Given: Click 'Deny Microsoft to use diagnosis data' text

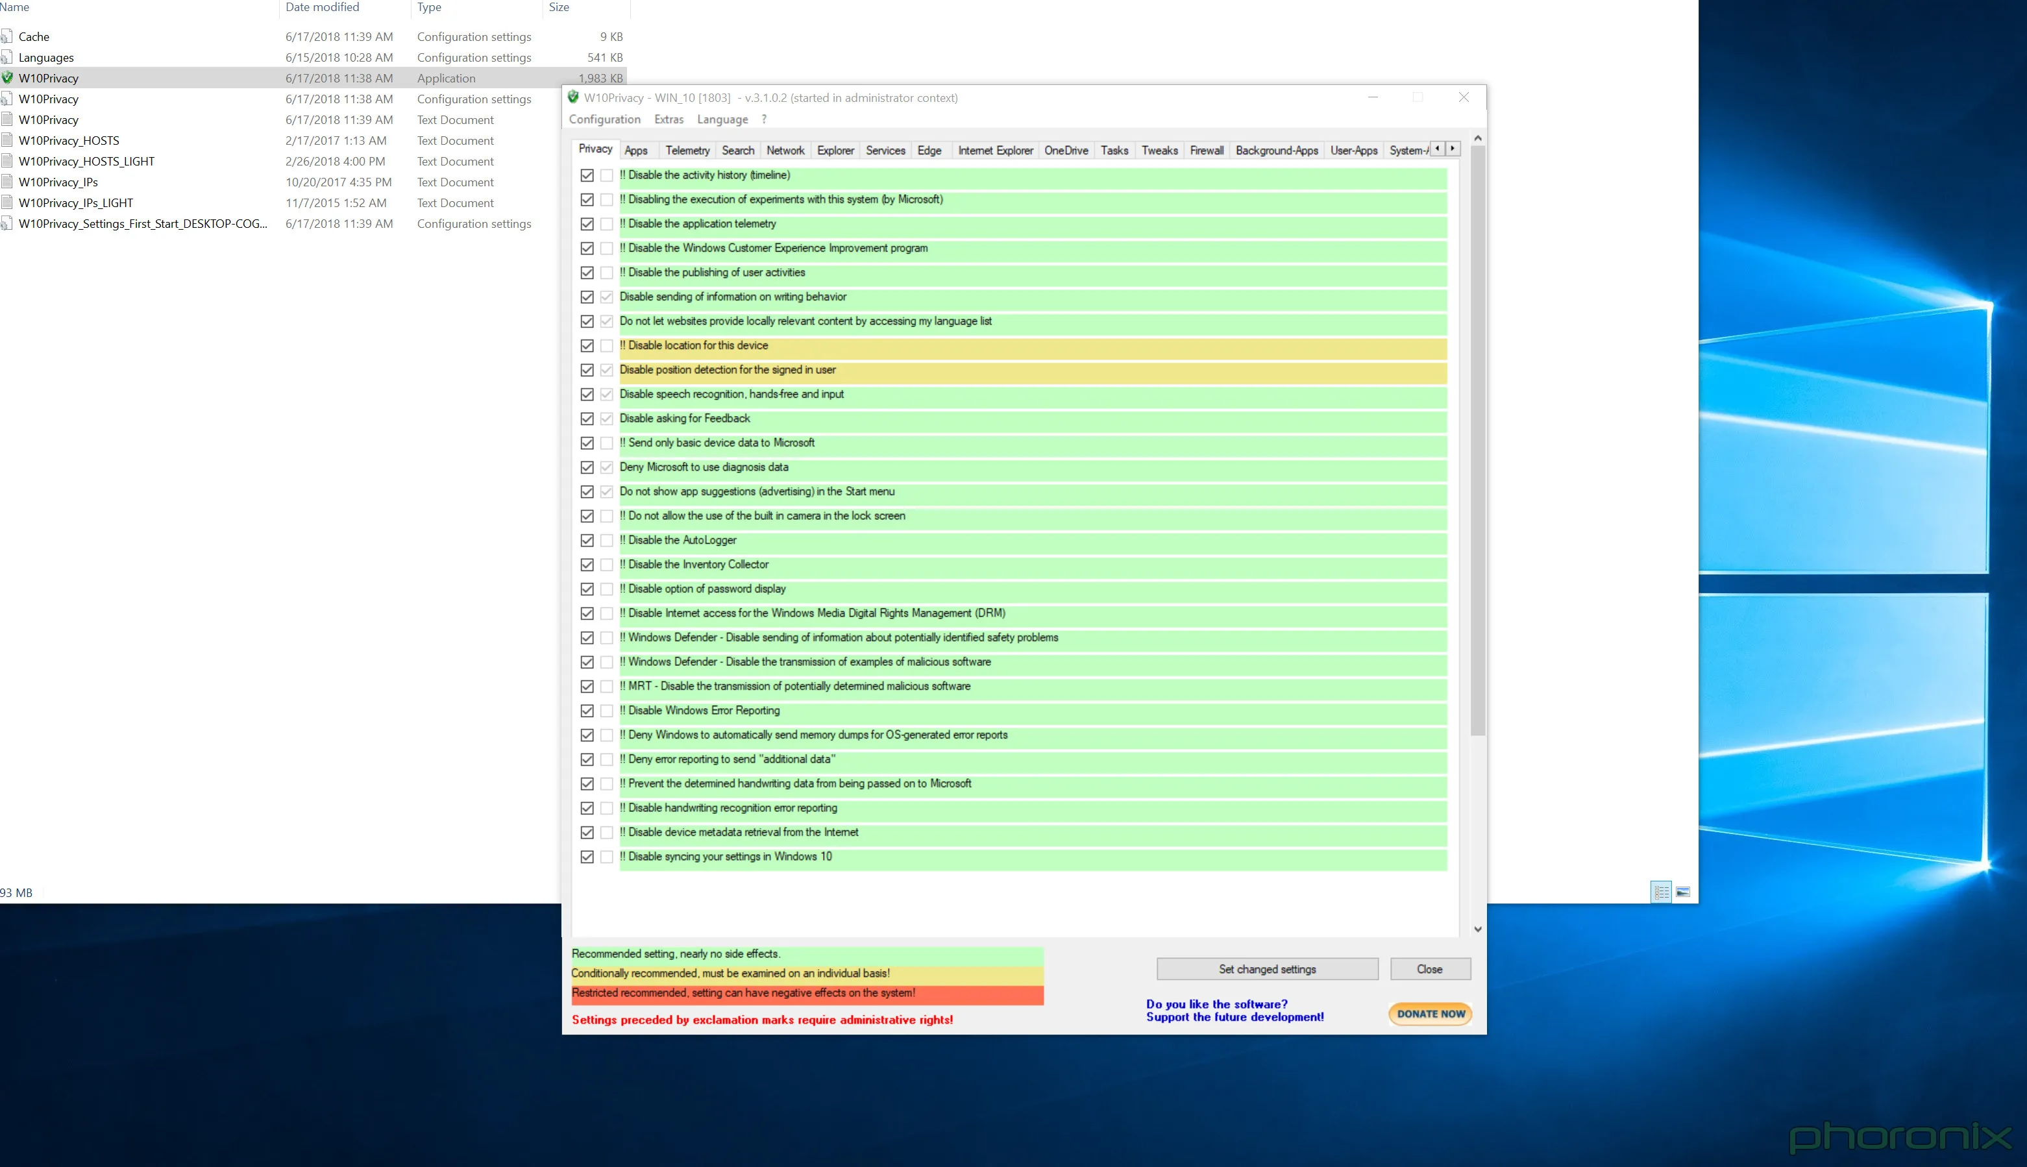Looking at the screenshot, I should point(704,467).
